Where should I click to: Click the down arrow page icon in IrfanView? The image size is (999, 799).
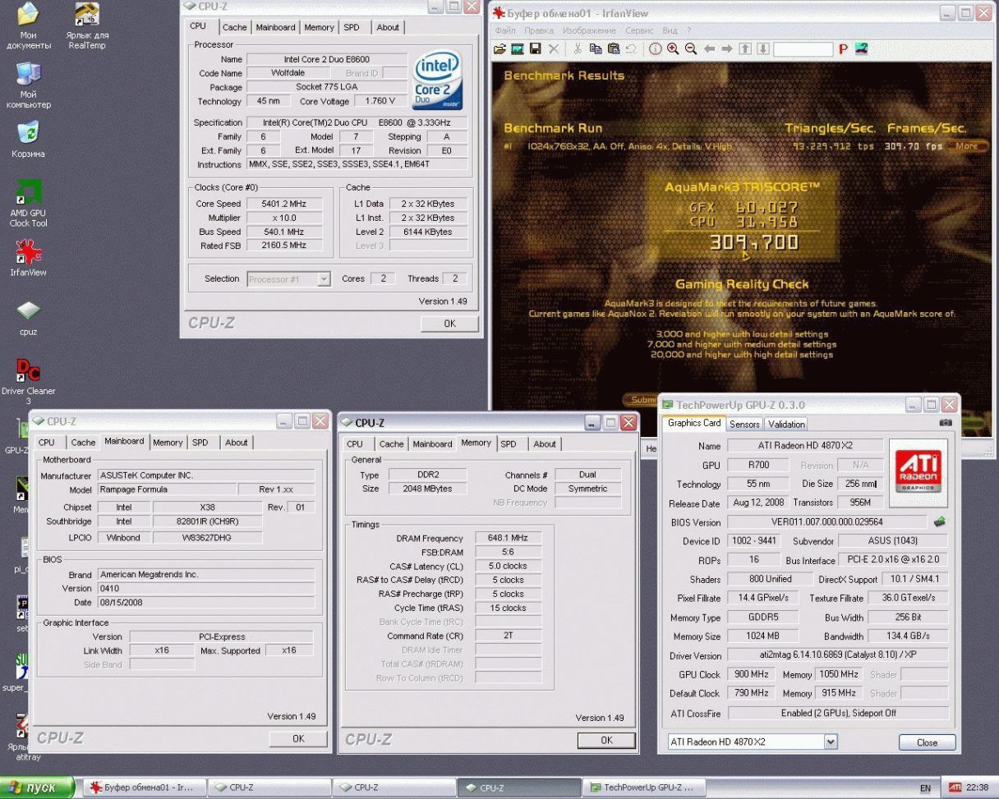(762, 49)
